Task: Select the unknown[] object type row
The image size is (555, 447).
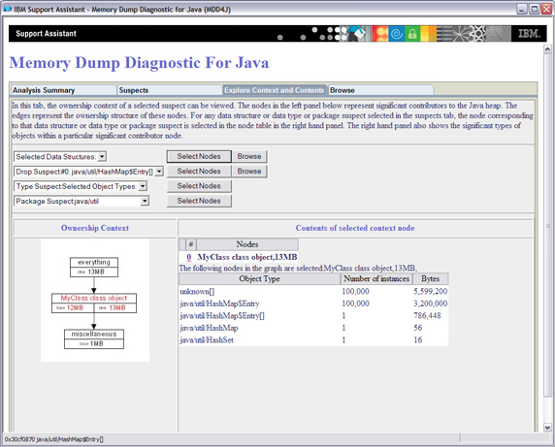Action: coord(197,292)
